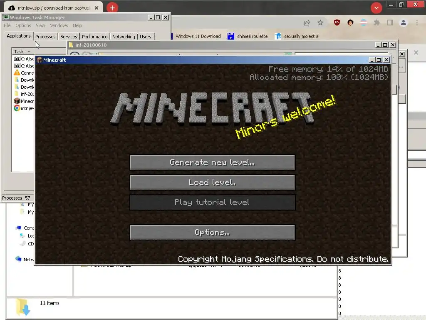Open browser profile account icon
The width and height of the screenshot is (426, 320).
click(404, 22)
